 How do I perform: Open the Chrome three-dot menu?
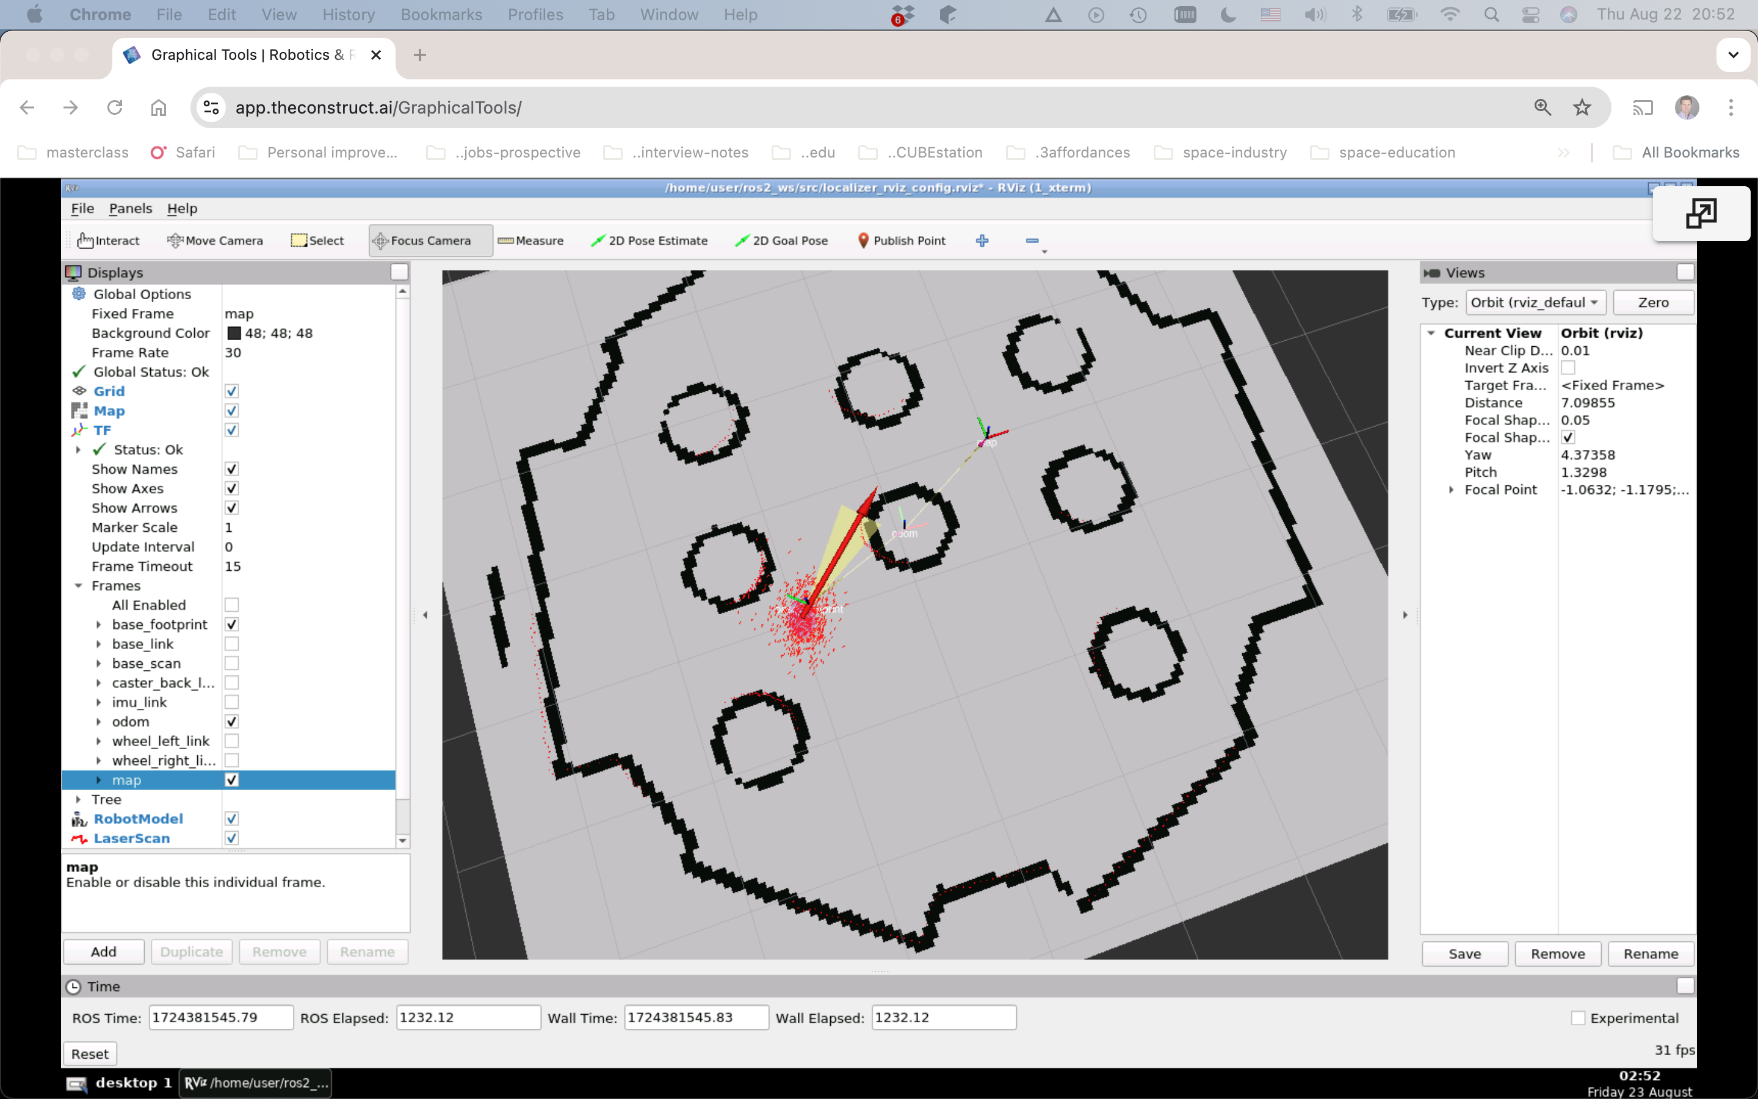coord(1731,107)
